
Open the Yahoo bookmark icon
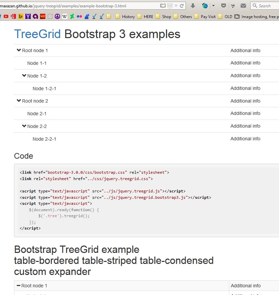coord(28,16)
